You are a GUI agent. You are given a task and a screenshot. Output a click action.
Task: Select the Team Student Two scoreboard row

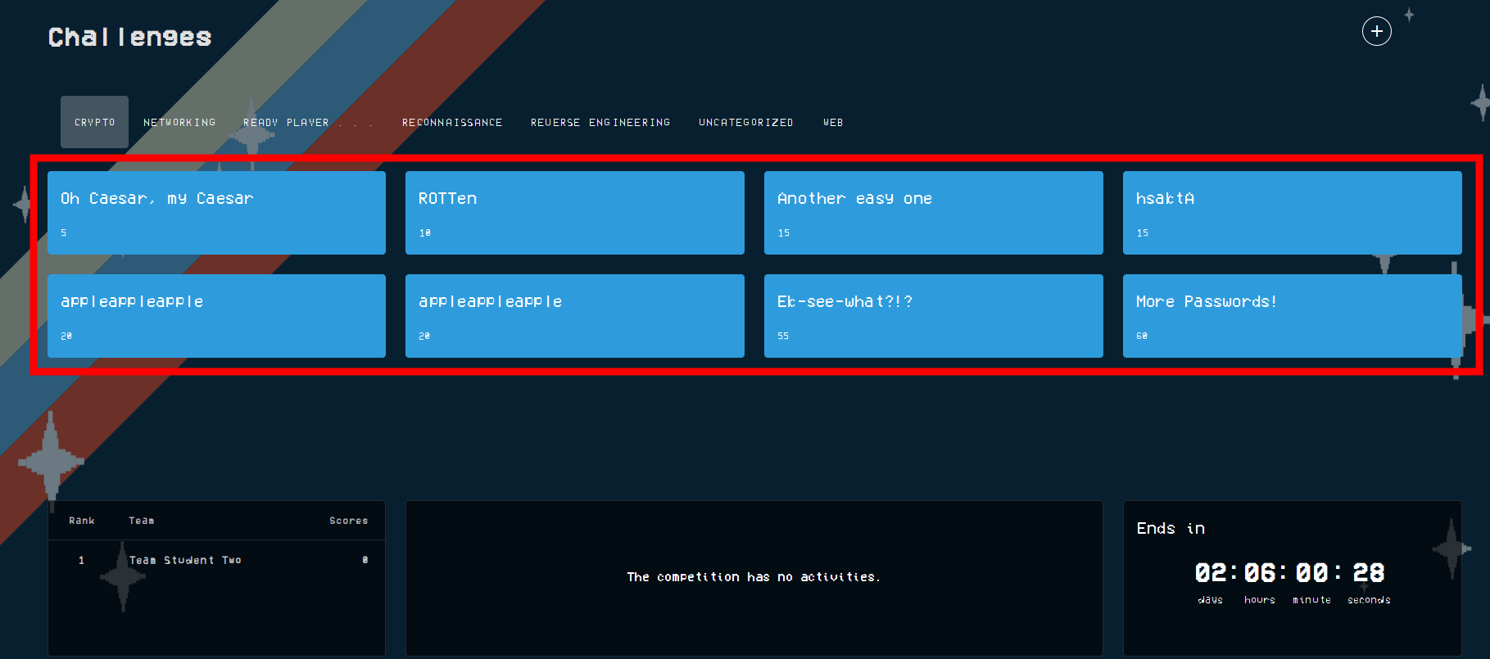216,560
